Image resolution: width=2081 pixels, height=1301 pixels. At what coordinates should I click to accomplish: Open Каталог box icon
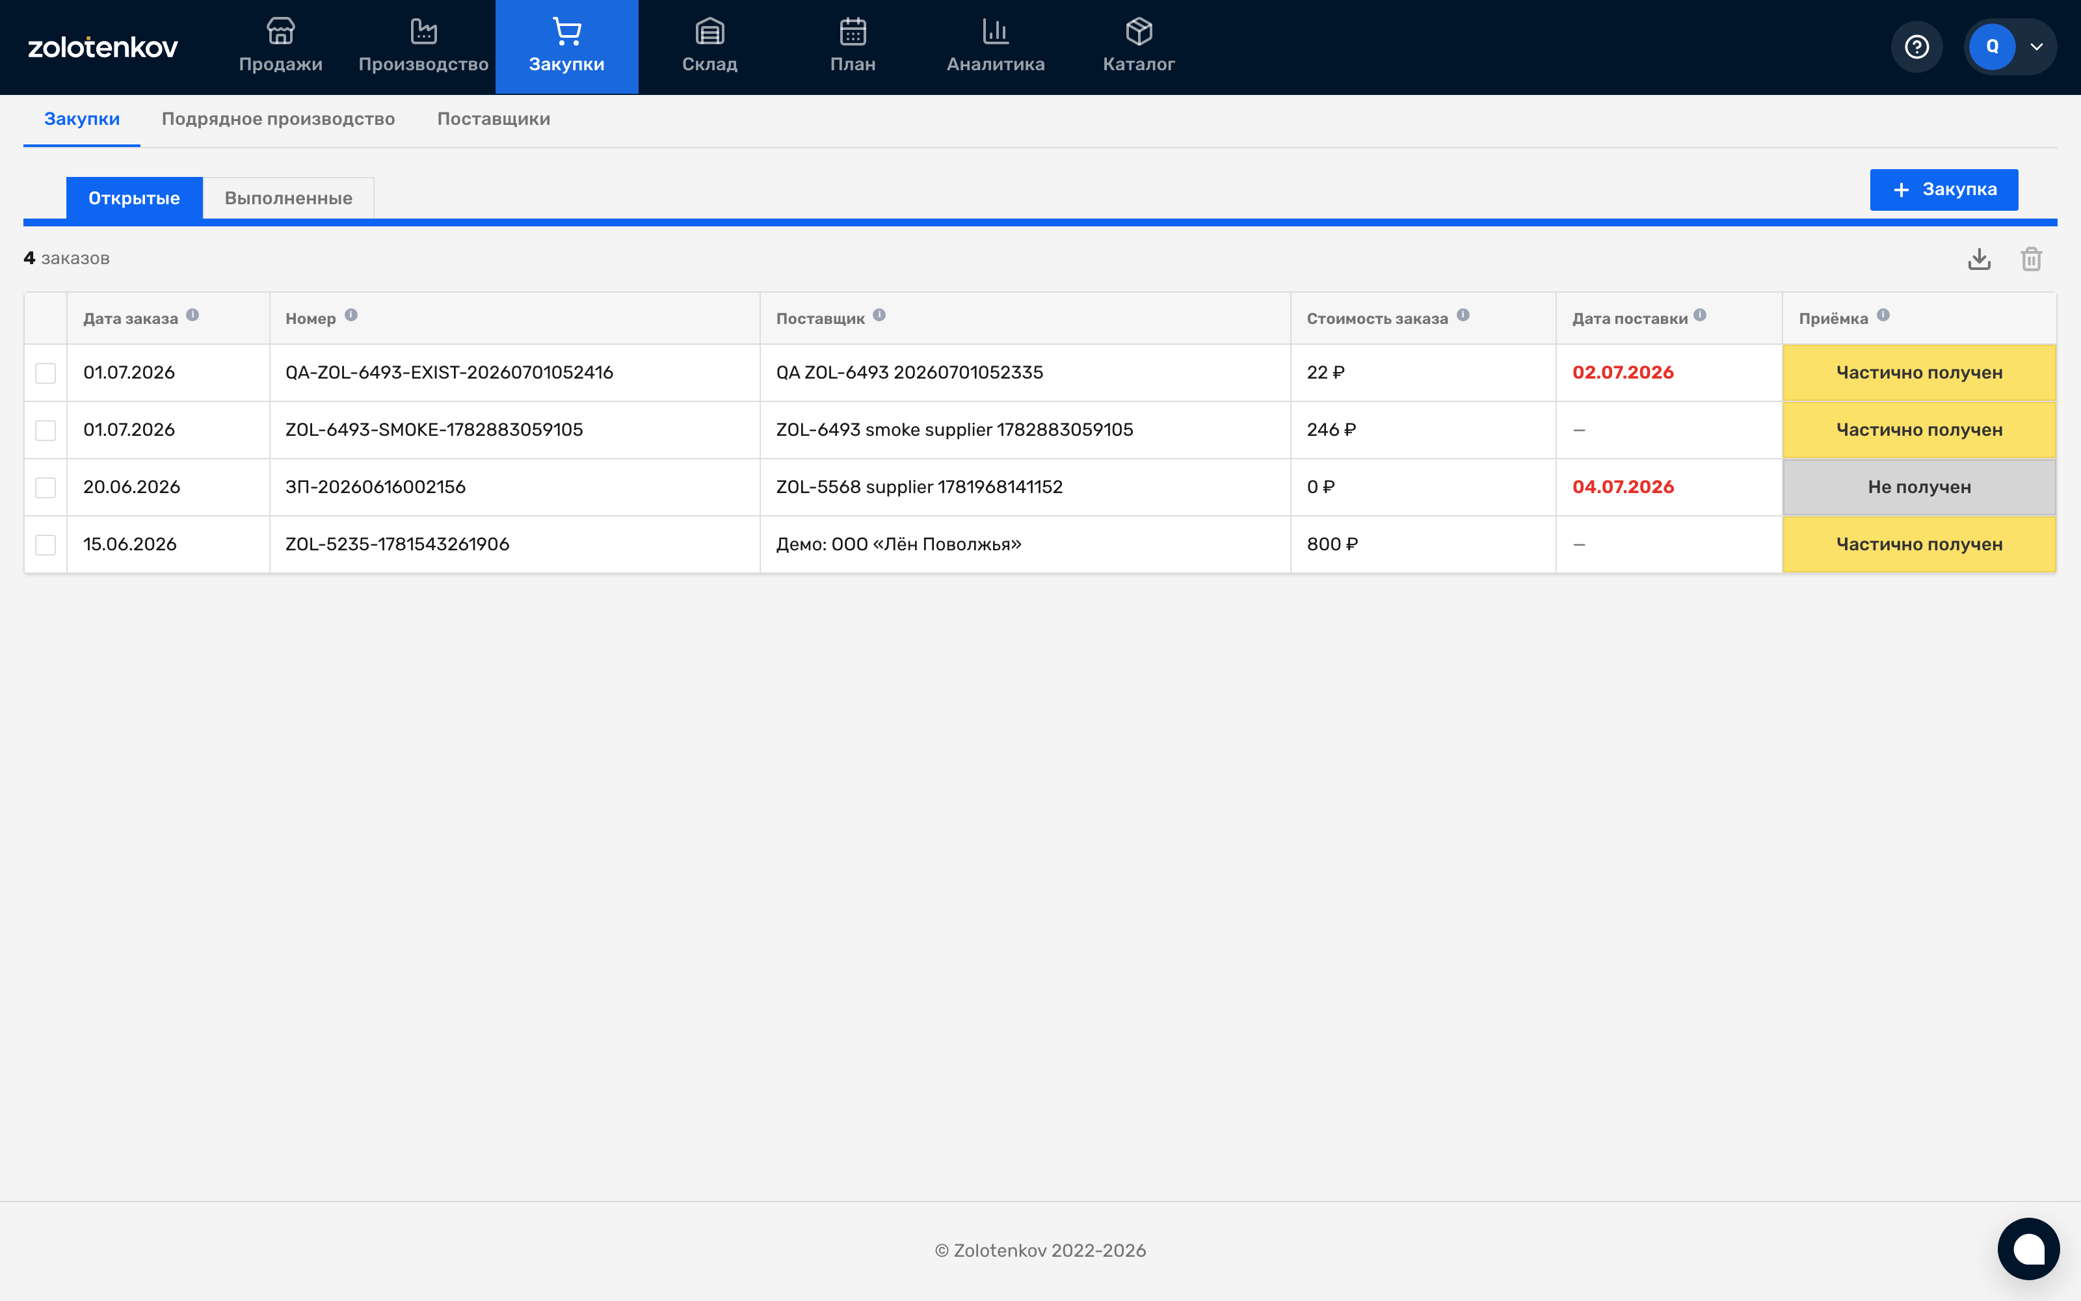click(x=1139, y=32)
